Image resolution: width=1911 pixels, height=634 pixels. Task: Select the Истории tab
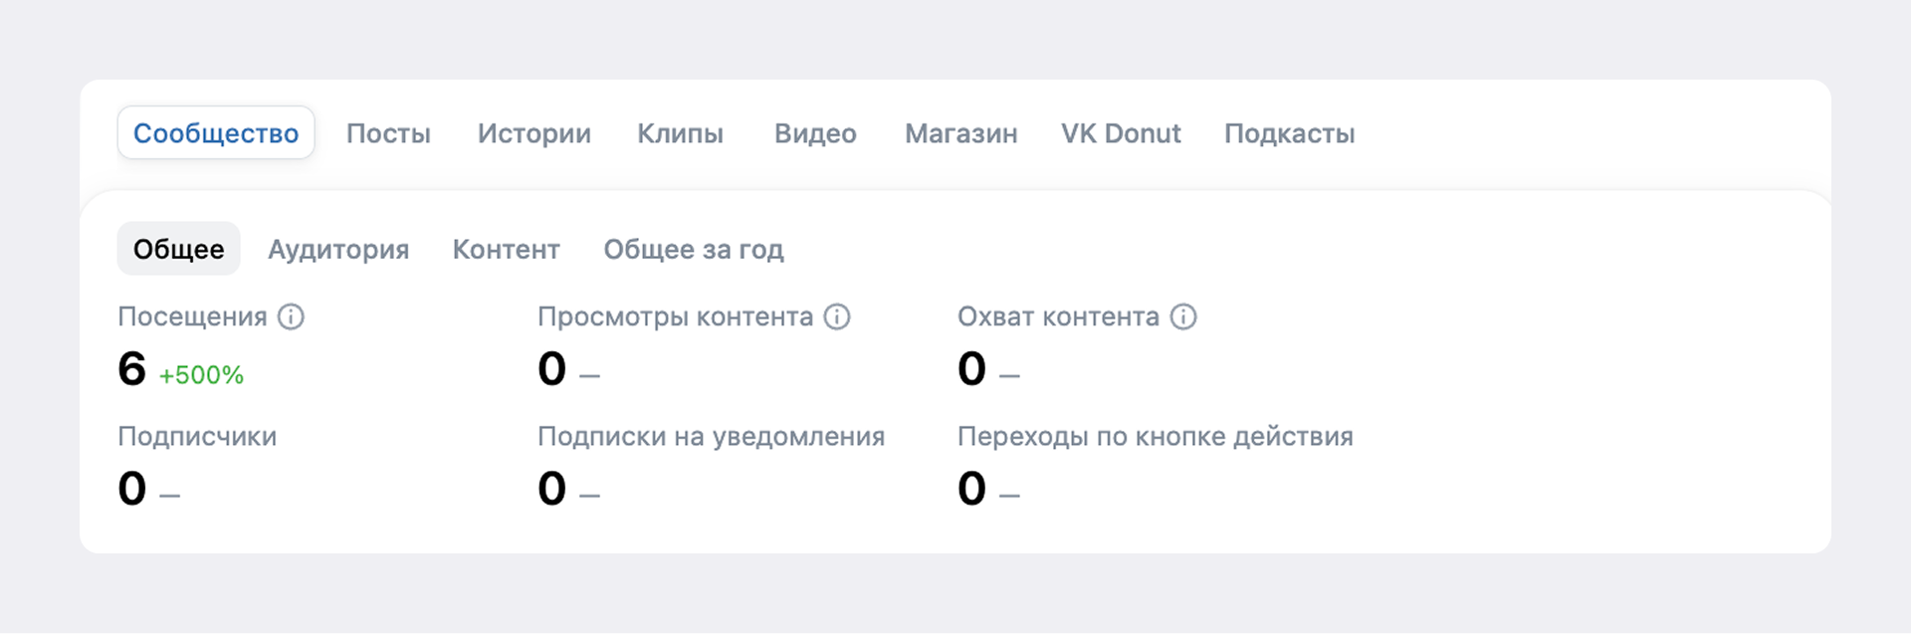(x=534, y=133)
